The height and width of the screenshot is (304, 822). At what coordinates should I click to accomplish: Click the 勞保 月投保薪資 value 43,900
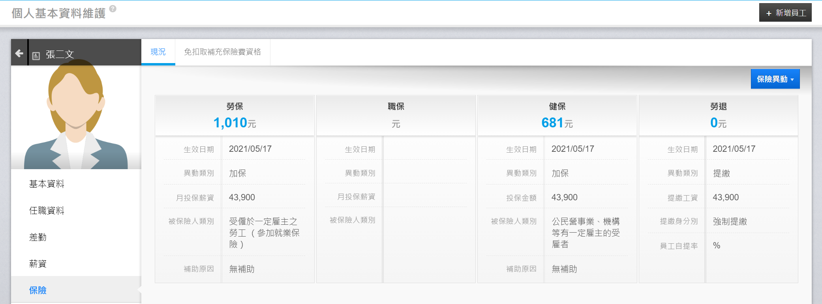coord(242,198)
